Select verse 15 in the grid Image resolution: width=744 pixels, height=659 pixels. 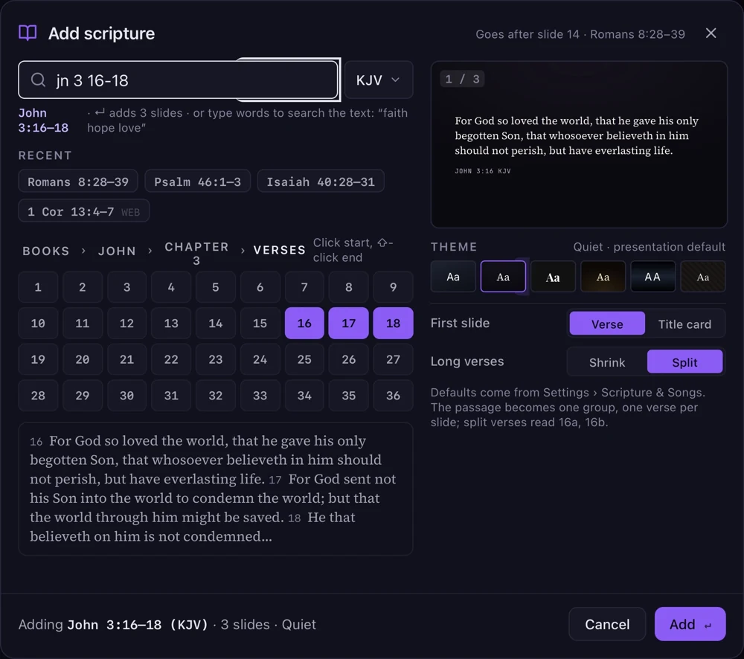260,323
